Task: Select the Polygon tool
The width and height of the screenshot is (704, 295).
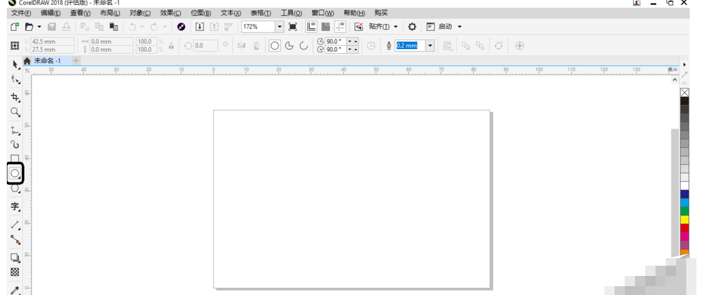Action: coord(14,189)
